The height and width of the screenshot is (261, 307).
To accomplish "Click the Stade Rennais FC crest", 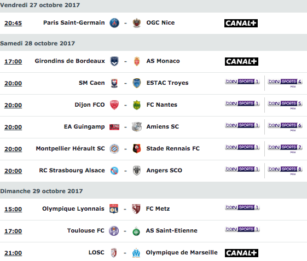I will pos(137,148).
